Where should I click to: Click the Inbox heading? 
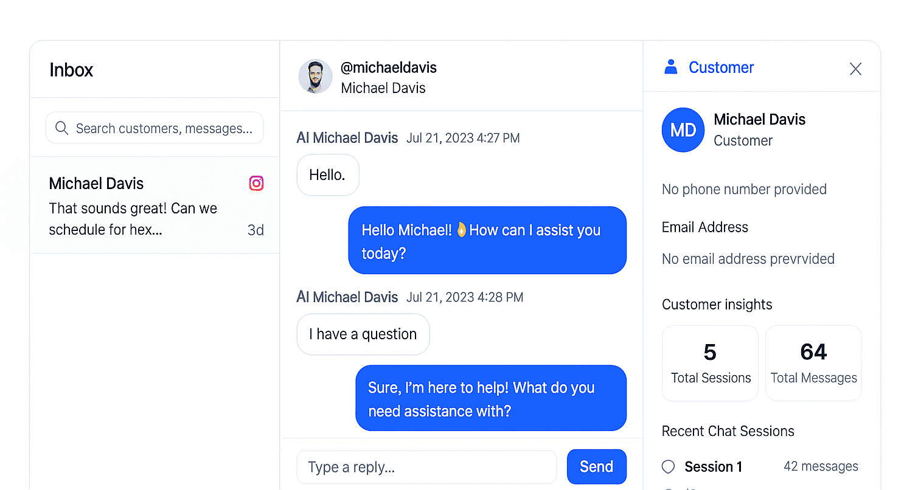coord(71,70)
